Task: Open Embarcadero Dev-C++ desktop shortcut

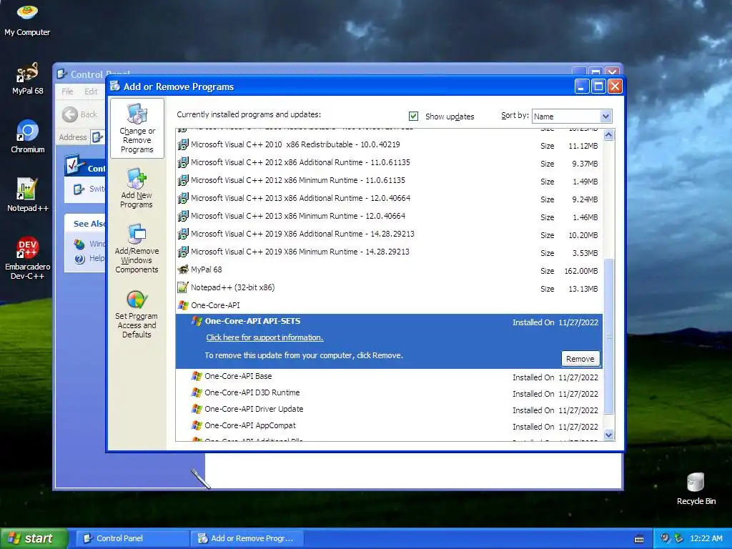Action: [27, 257]
